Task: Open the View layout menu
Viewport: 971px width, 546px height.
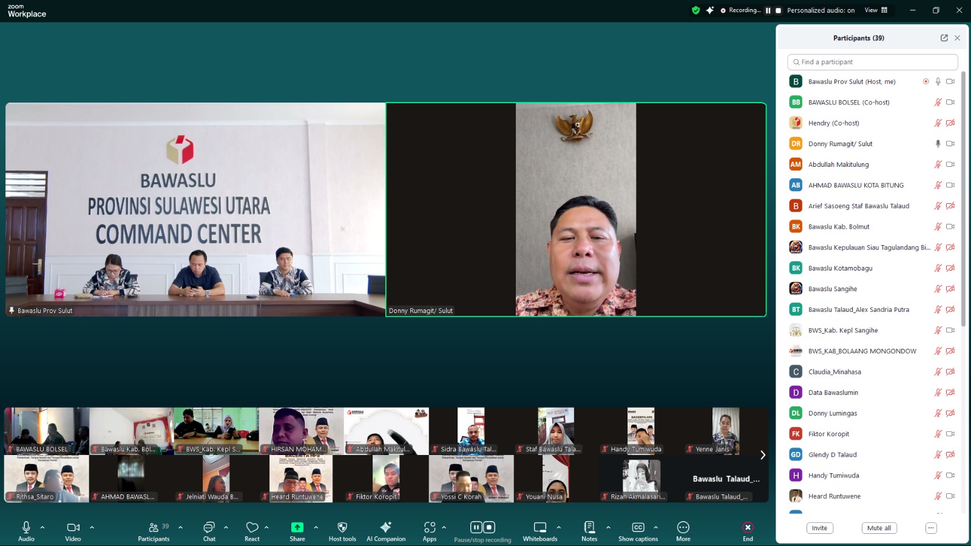Action: pos(876,10)
